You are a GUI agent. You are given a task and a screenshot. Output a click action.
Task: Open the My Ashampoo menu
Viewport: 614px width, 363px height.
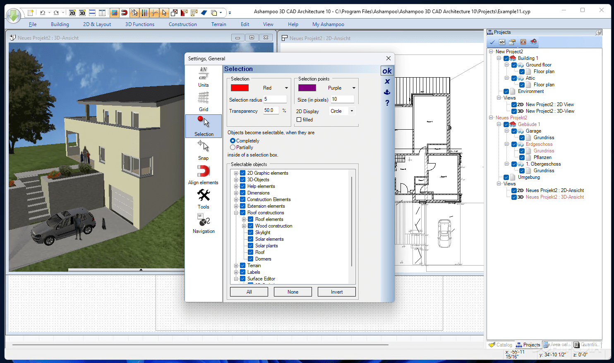pyautogui.click(x=328, y=24)
